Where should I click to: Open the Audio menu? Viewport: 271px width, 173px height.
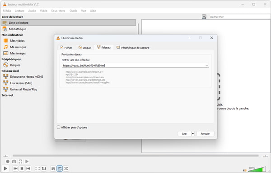(x=32, y=11)
